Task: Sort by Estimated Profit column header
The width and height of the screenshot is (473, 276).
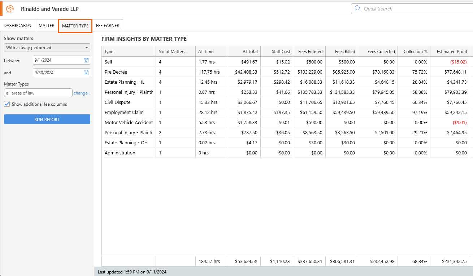Action: [450, 52]
